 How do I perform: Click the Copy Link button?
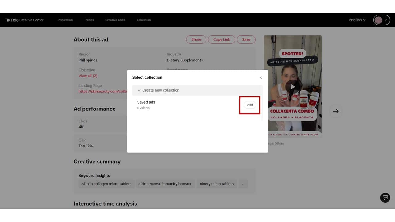pyautogui.click(x=222, y=39)
